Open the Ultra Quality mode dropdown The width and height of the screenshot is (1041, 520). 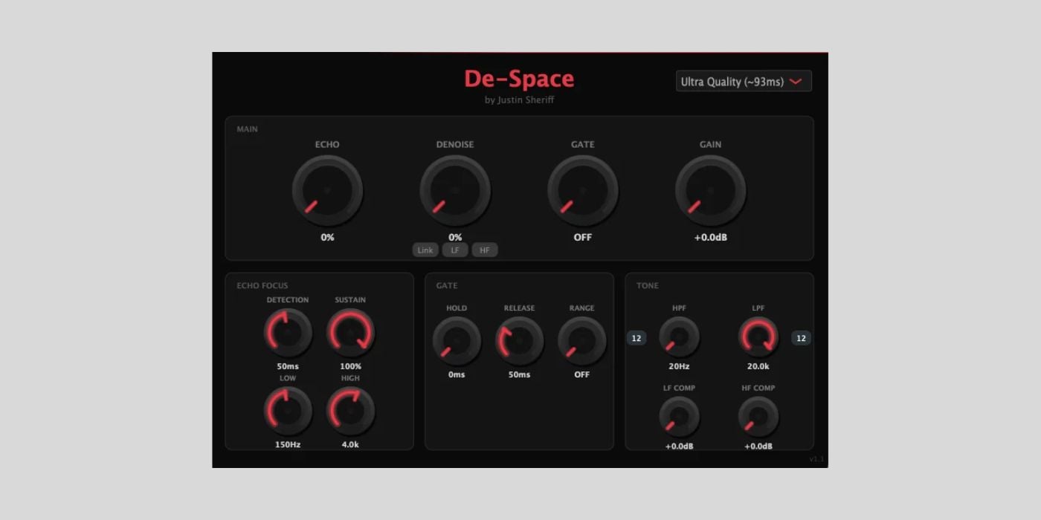pos(744,81)
